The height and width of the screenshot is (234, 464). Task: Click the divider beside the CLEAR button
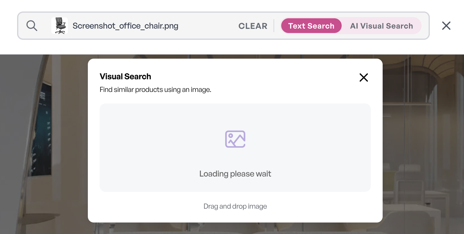[274, 26]
